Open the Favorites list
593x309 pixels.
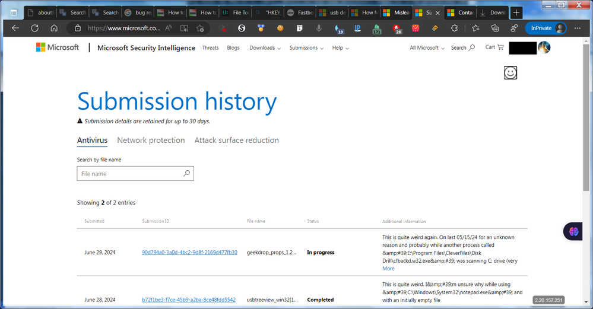(x=475, y=28)
